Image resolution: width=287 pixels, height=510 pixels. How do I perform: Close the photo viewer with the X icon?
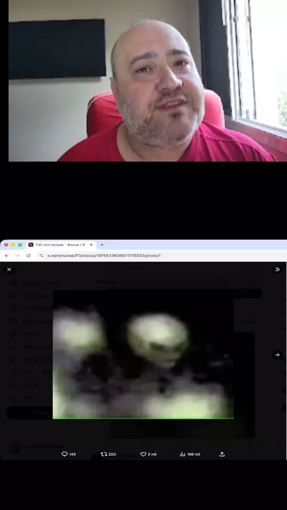click(9, 269)
